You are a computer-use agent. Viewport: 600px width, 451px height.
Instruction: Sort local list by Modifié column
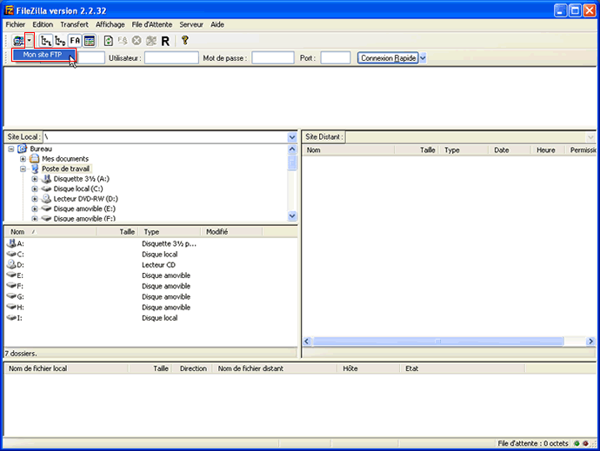coord(232,232)
